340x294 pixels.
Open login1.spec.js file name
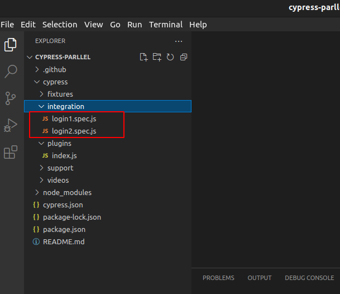[x=74, y=119]
